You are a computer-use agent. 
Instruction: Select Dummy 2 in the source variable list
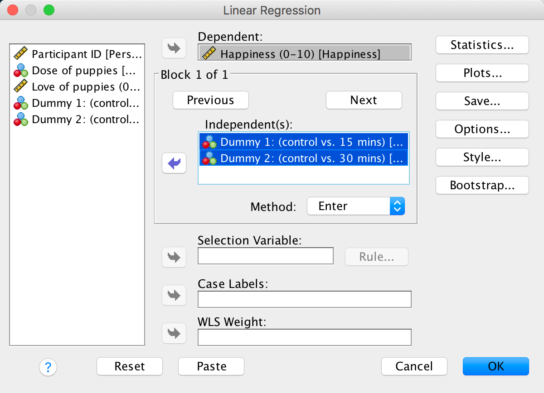coord(78,120)
